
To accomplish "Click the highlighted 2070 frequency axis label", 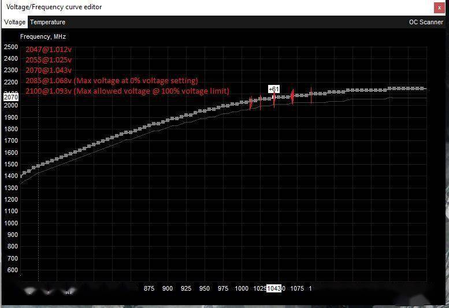I will tap(11, 98).
